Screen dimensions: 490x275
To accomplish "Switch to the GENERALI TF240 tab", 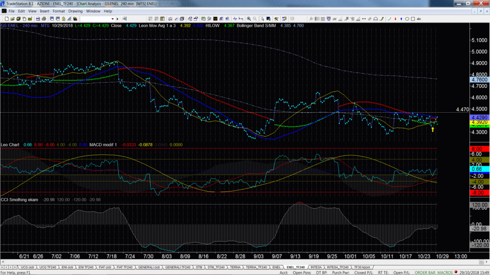I will 178,267.
